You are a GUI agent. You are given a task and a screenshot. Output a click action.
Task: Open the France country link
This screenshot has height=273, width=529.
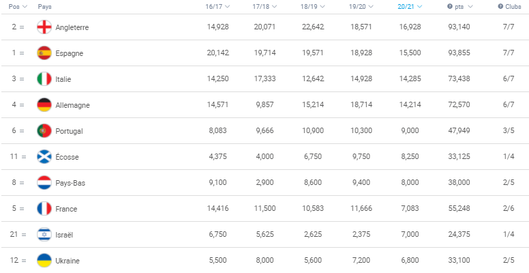tap(66, 209)
